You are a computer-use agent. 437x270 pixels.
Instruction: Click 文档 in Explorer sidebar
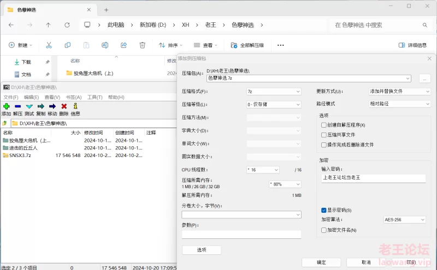26,74
